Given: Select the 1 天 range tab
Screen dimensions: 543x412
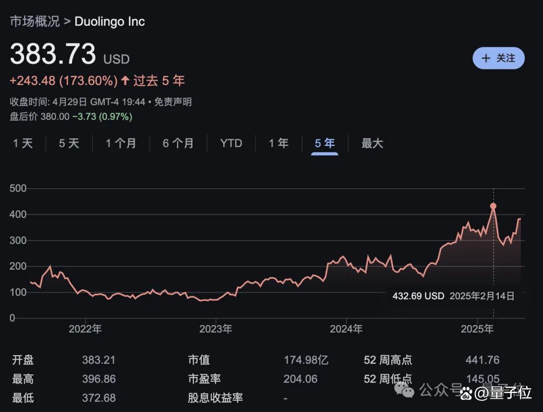Looking at the screenshot, I should tap(23, 143).
